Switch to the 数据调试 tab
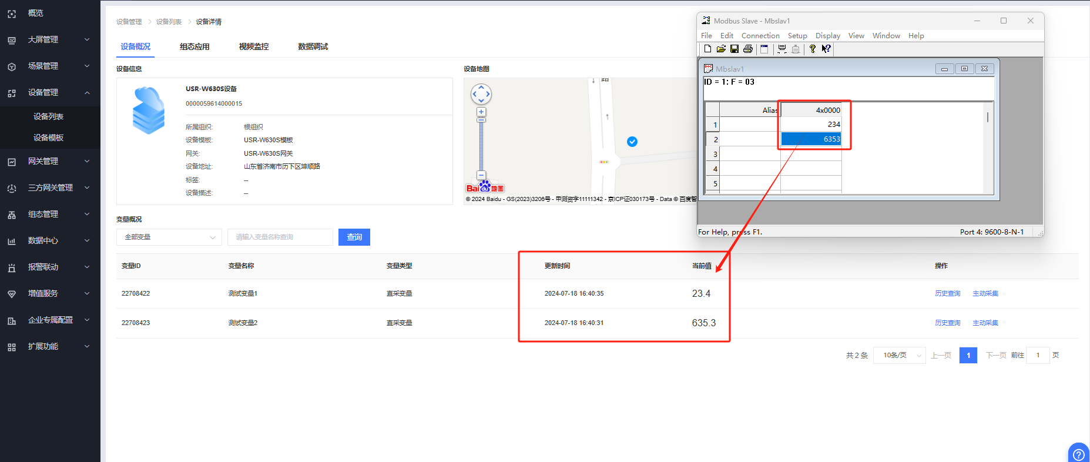The height and width of the screenshot is (462, 1090). (313, 46)
